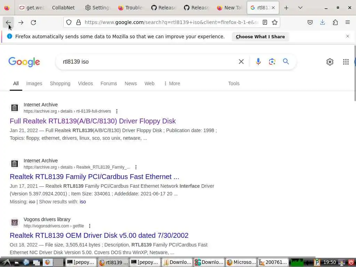Switch to the Troubleshooting tab
The image size is (356, 267).
pos(130,8)
